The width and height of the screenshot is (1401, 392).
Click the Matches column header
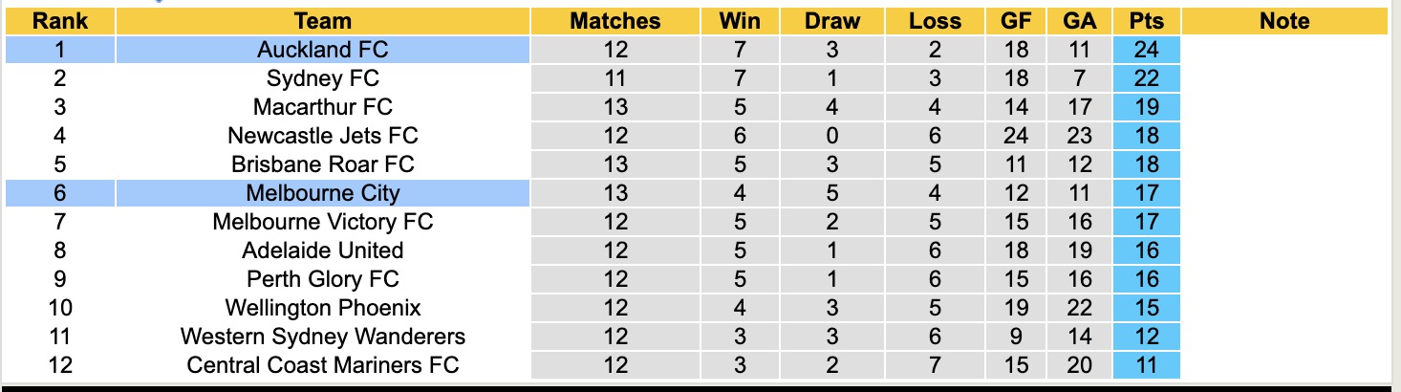point(615,21)
